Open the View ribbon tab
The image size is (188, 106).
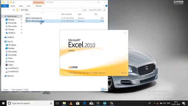(28, 6)
